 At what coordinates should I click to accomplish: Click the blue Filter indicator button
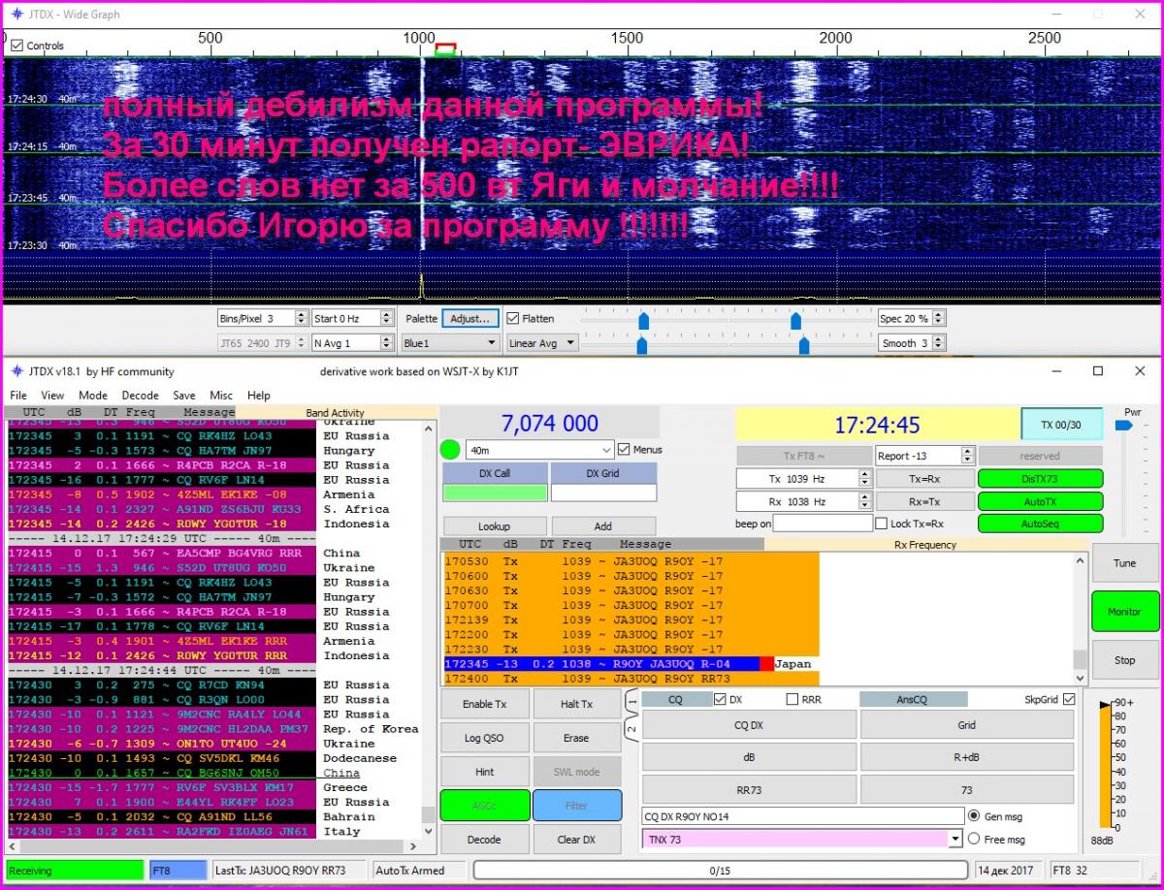click(576, 806)
